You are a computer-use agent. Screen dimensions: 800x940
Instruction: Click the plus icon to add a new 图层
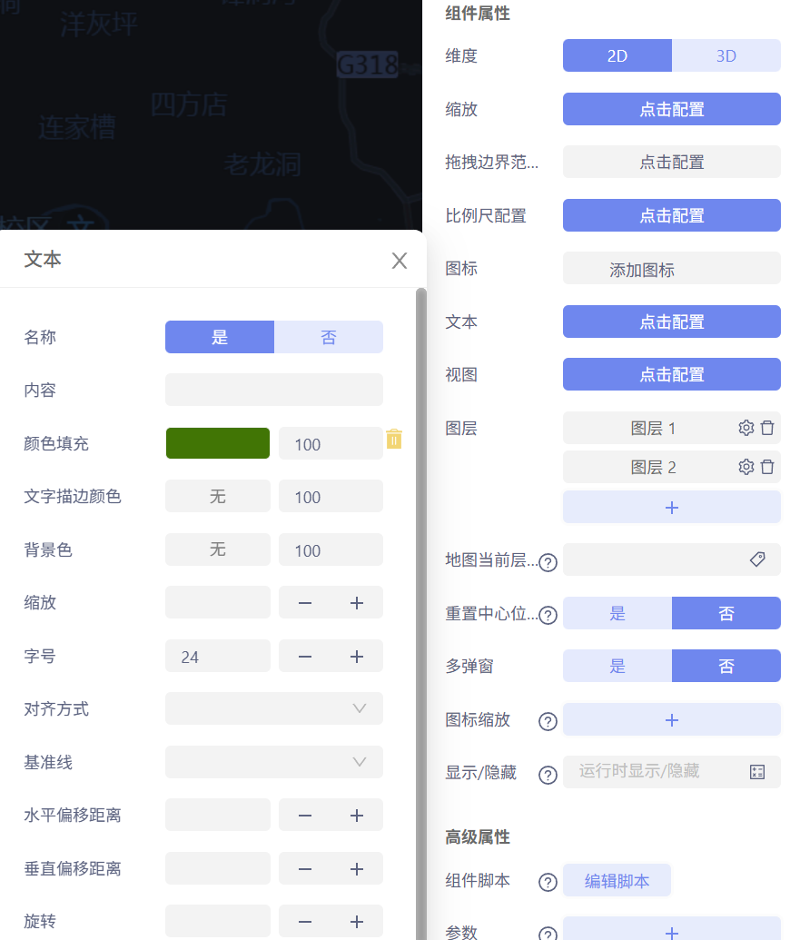tap(671, 507)
